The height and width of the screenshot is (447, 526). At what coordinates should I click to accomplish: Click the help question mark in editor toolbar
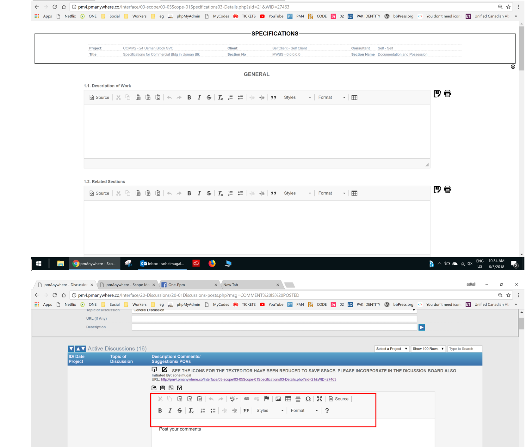(x=327, y=411)
